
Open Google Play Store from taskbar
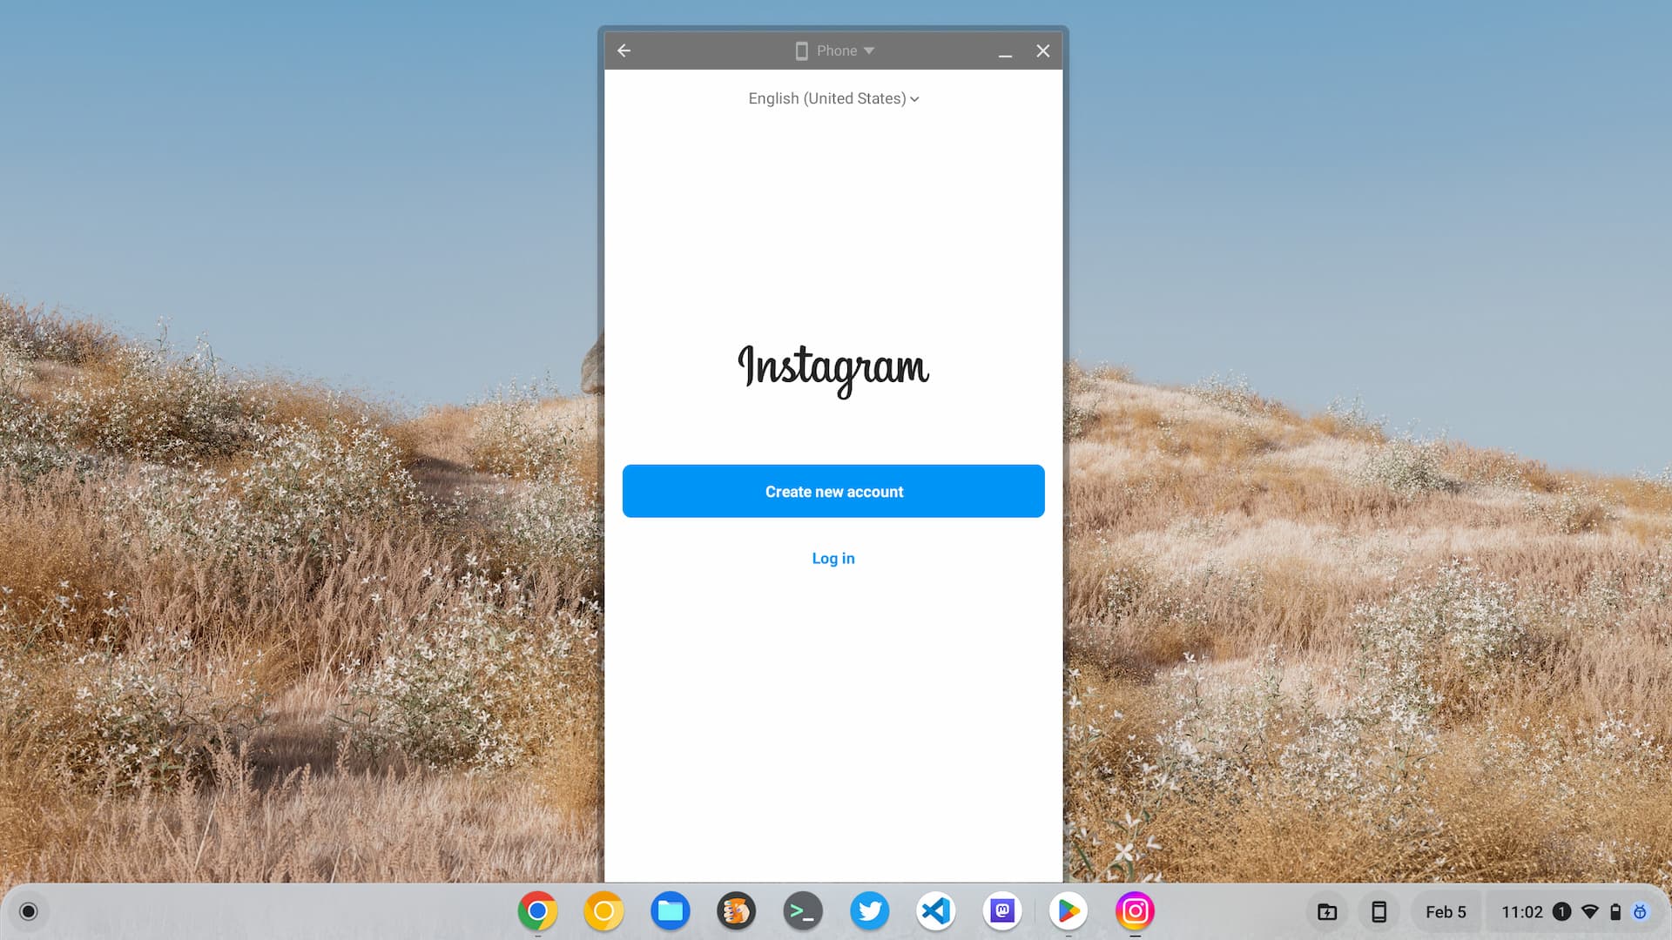click(x=1068, y=910)
